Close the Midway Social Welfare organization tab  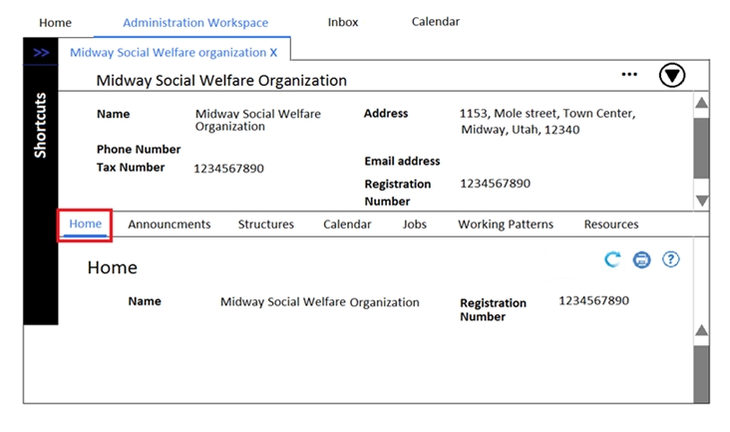274,52
